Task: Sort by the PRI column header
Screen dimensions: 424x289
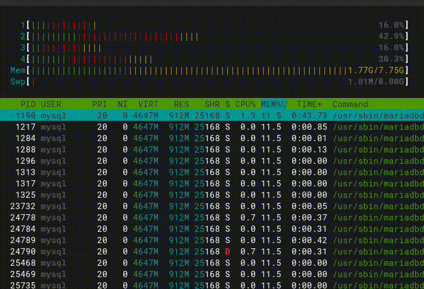Action: (99, 104)
